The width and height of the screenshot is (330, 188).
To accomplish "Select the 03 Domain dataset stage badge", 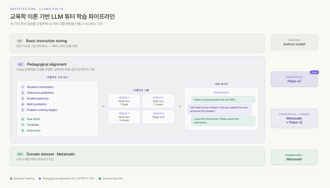I will (20, 154).
